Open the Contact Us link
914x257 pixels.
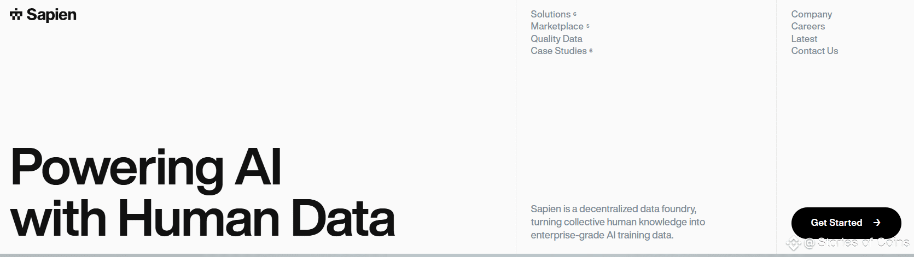click(x=814, y=51)
